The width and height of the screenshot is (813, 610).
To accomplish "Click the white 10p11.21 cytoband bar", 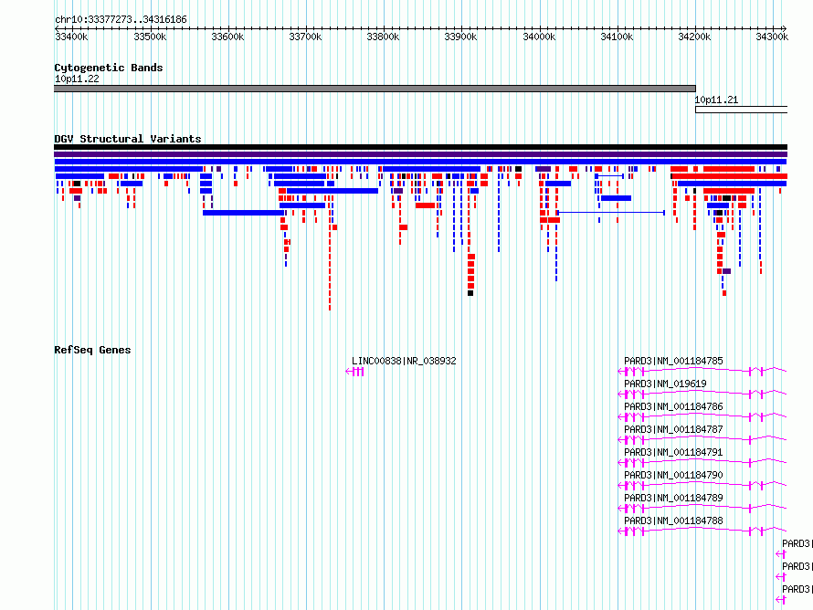I will click(742, 110).
